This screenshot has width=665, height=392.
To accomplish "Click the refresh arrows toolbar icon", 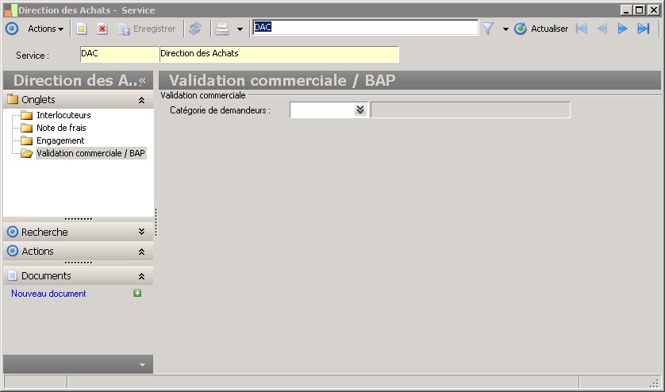I will coord(195,29).
